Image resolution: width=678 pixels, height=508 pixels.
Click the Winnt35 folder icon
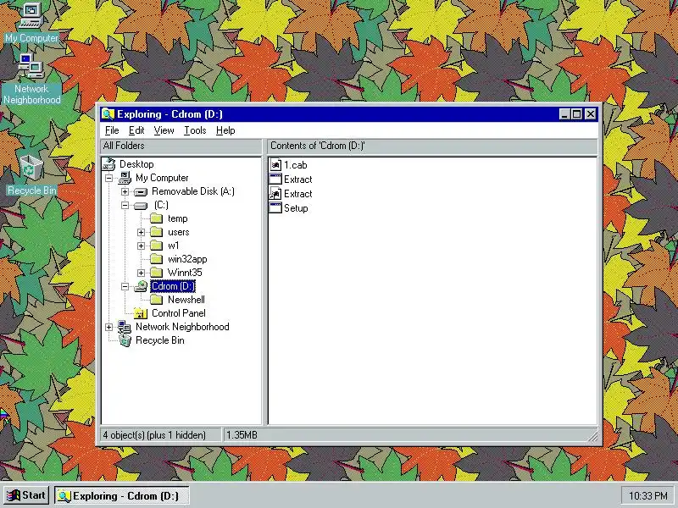(x=157, y=273)
